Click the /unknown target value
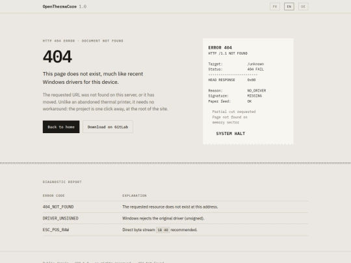 coord(255,64)
